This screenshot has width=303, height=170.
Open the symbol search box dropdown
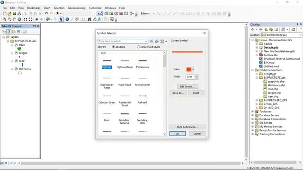[146, 41]
